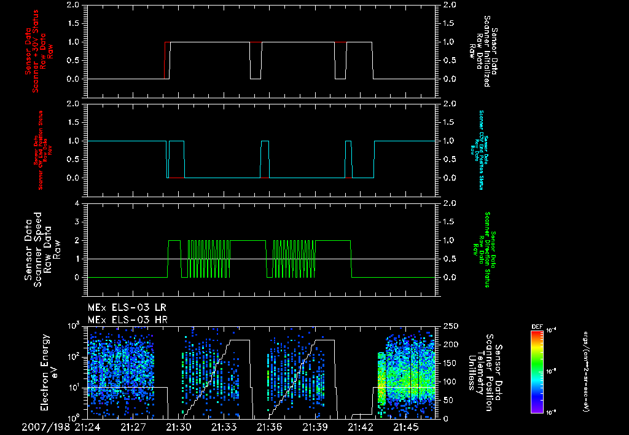Select the white 'Scanner Speed Raw Data' axis title
Viewport: 629px width, 435px height.
tap(42, 249)
